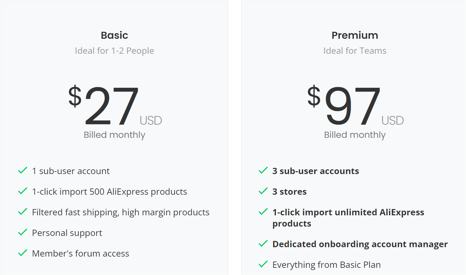Screen dimensions: 466x275
Task: Click the green checkmark beside Personal support
Action: [x=23, y=232]
